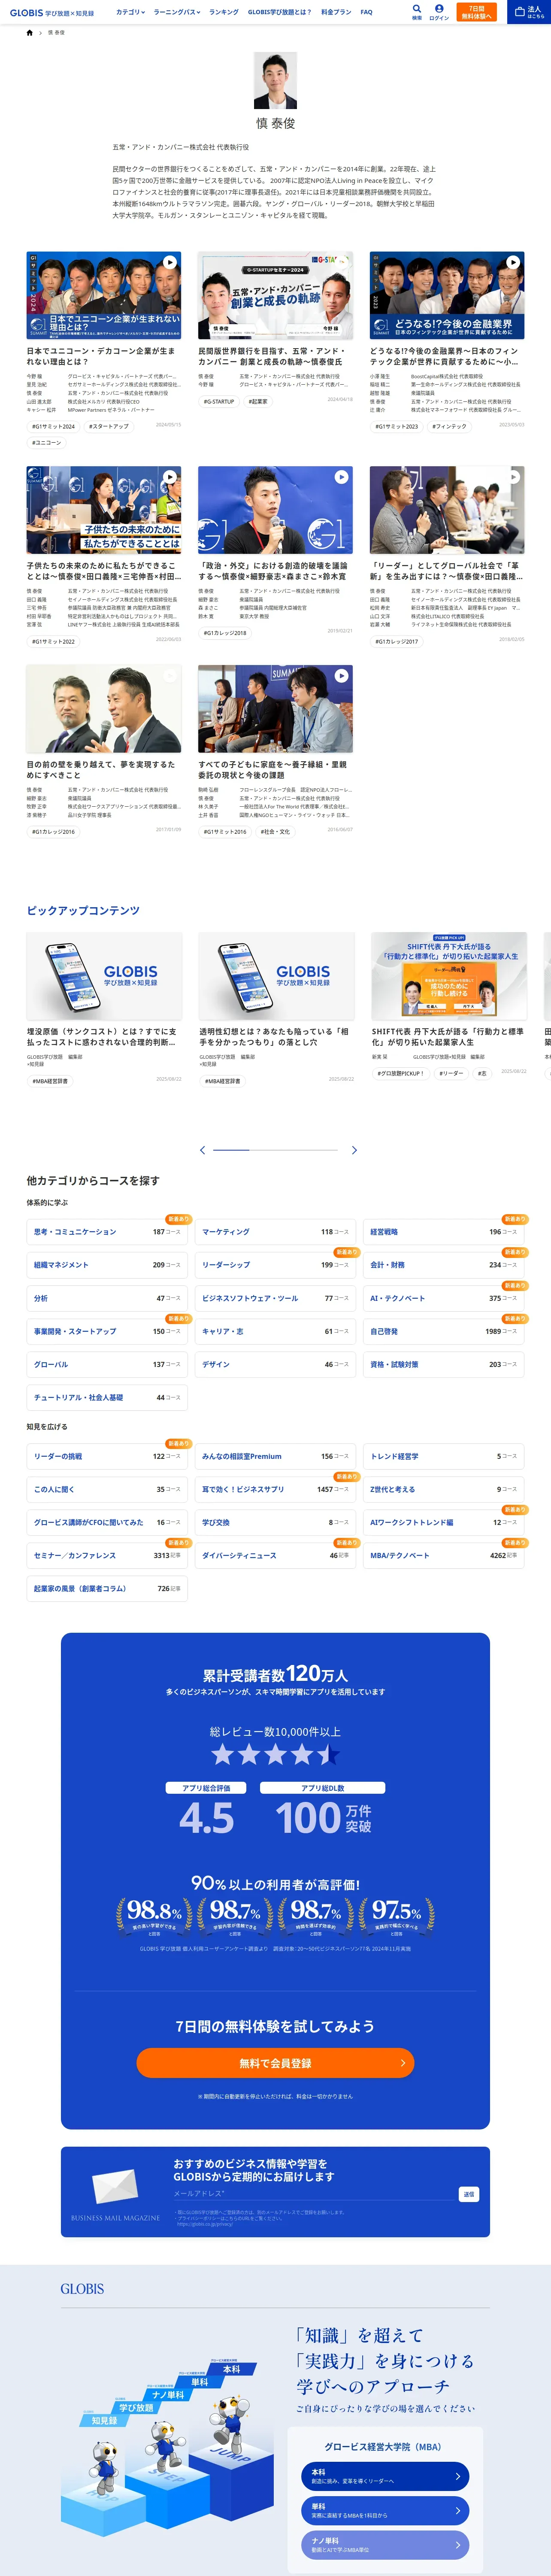551x2576 pixels.
Task: Open みんなの相談室Premium category
Action: pos(275,1456)
